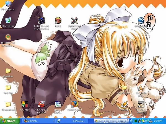Open AIM running man tray icon
Viewport: 166px width, 124px height.
pos(139,121)
